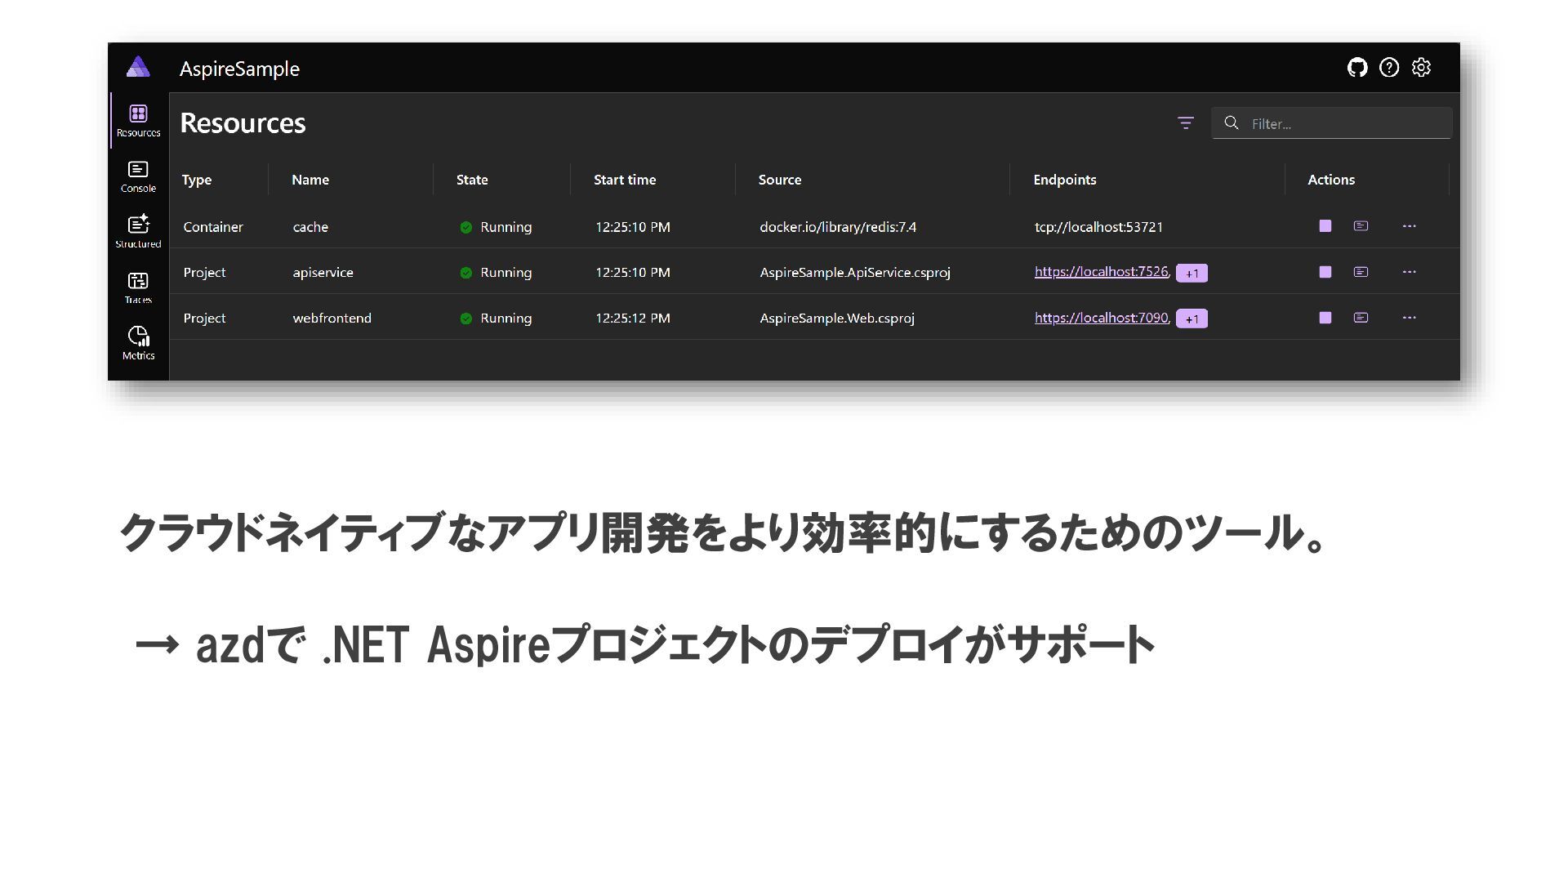Go to the Metrics page
This screenshot has height=882, width=1568.
coord(138,343)
